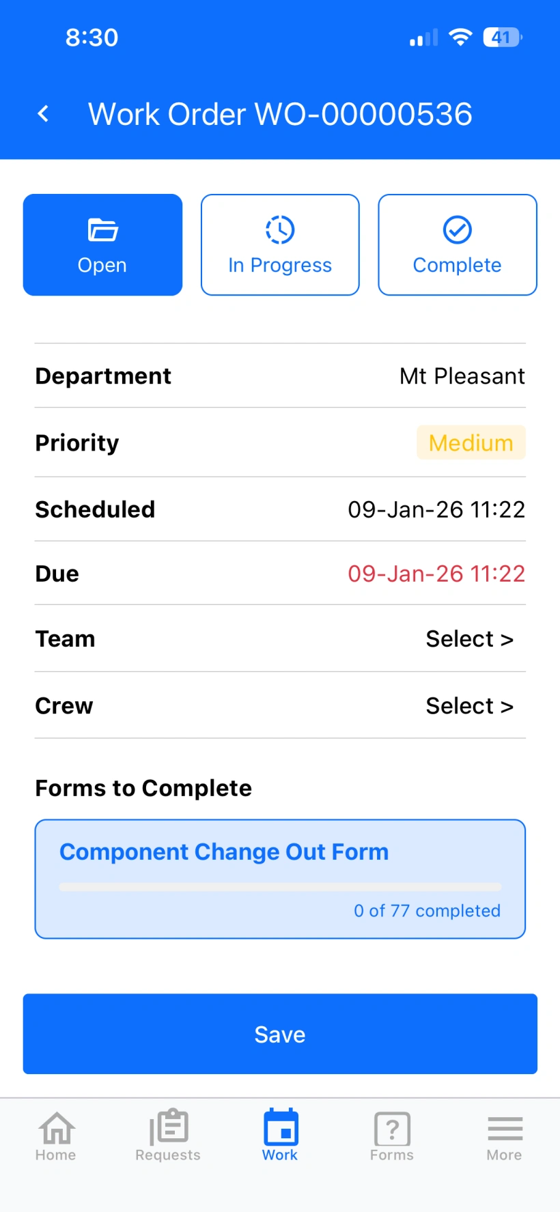
Task: Set work order status to Open
Action: coord(102,245)
